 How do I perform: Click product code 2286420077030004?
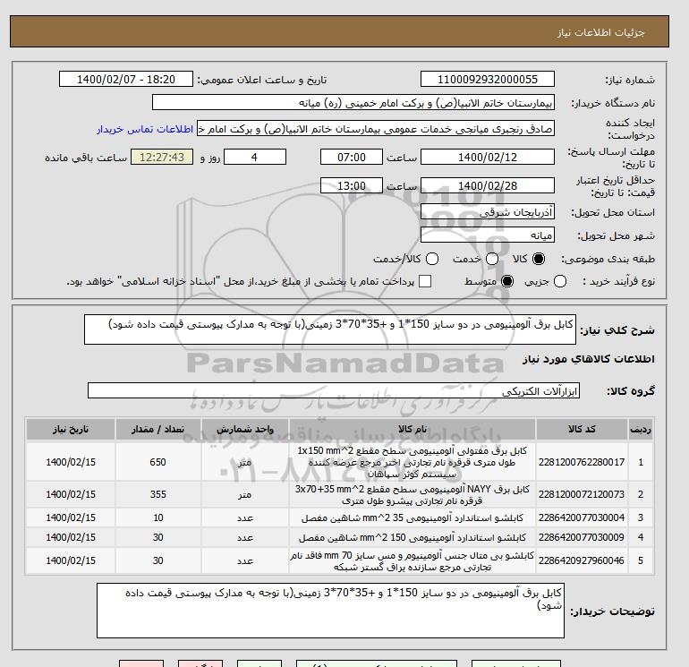pyautogui.click(x=582, y=517)
